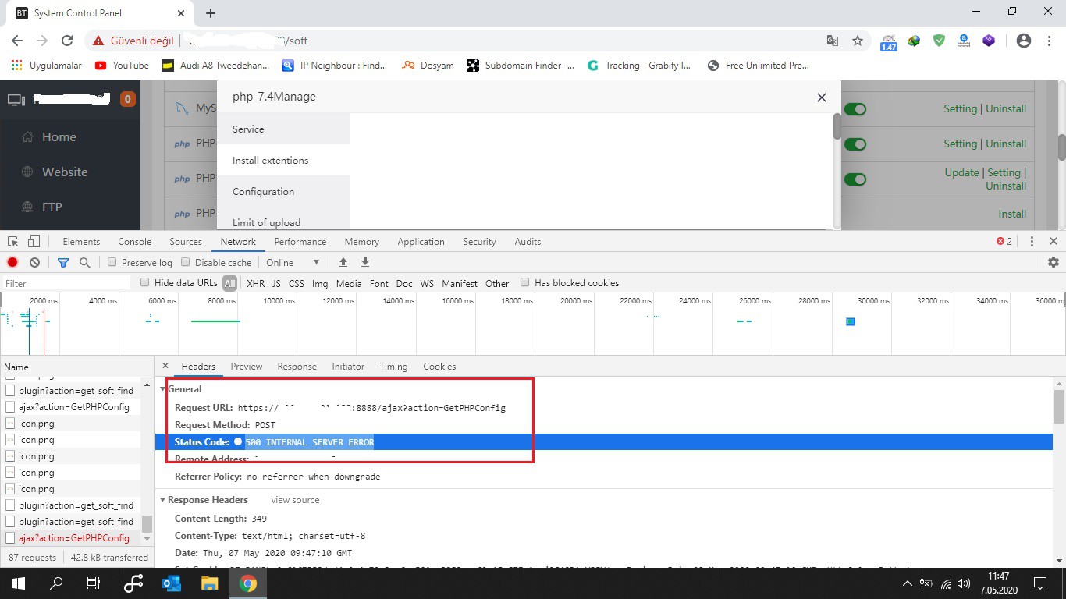Switch to the Response tab
Viewport: 1066px width, 599px height.
pos(297,367)
